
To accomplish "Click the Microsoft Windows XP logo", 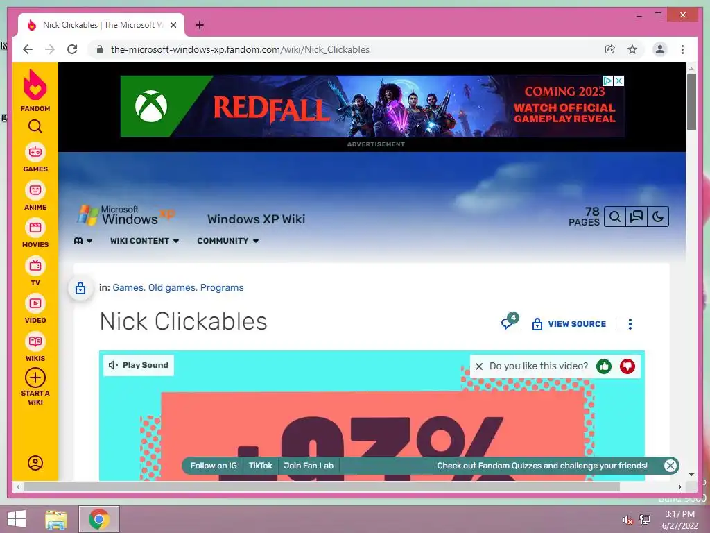I will click(126, 216).
